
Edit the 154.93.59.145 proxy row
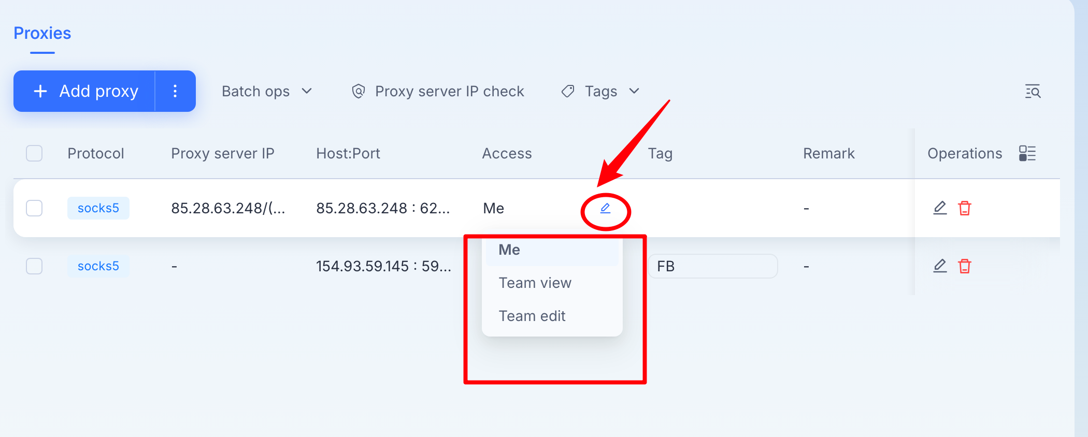[x=940, y=266]
